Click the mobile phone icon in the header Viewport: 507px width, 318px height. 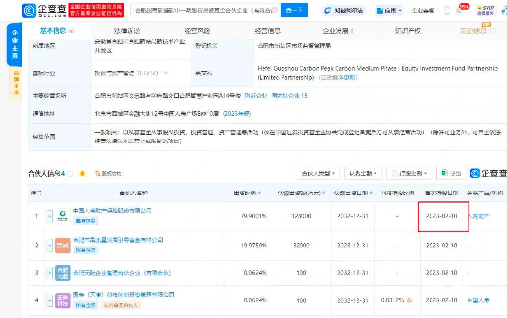(x=447, y=11)
